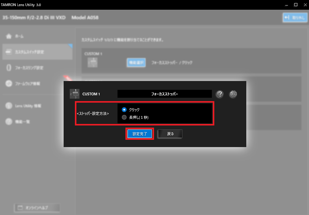
Task: Click the フォーカスストッパー function name field
Action: (165, 94)
